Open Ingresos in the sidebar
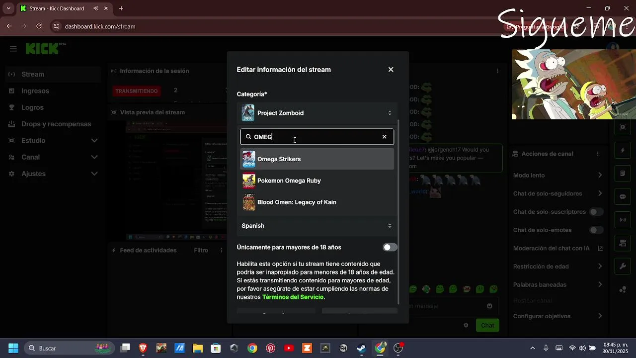636x358 pixels. (52, 91)
